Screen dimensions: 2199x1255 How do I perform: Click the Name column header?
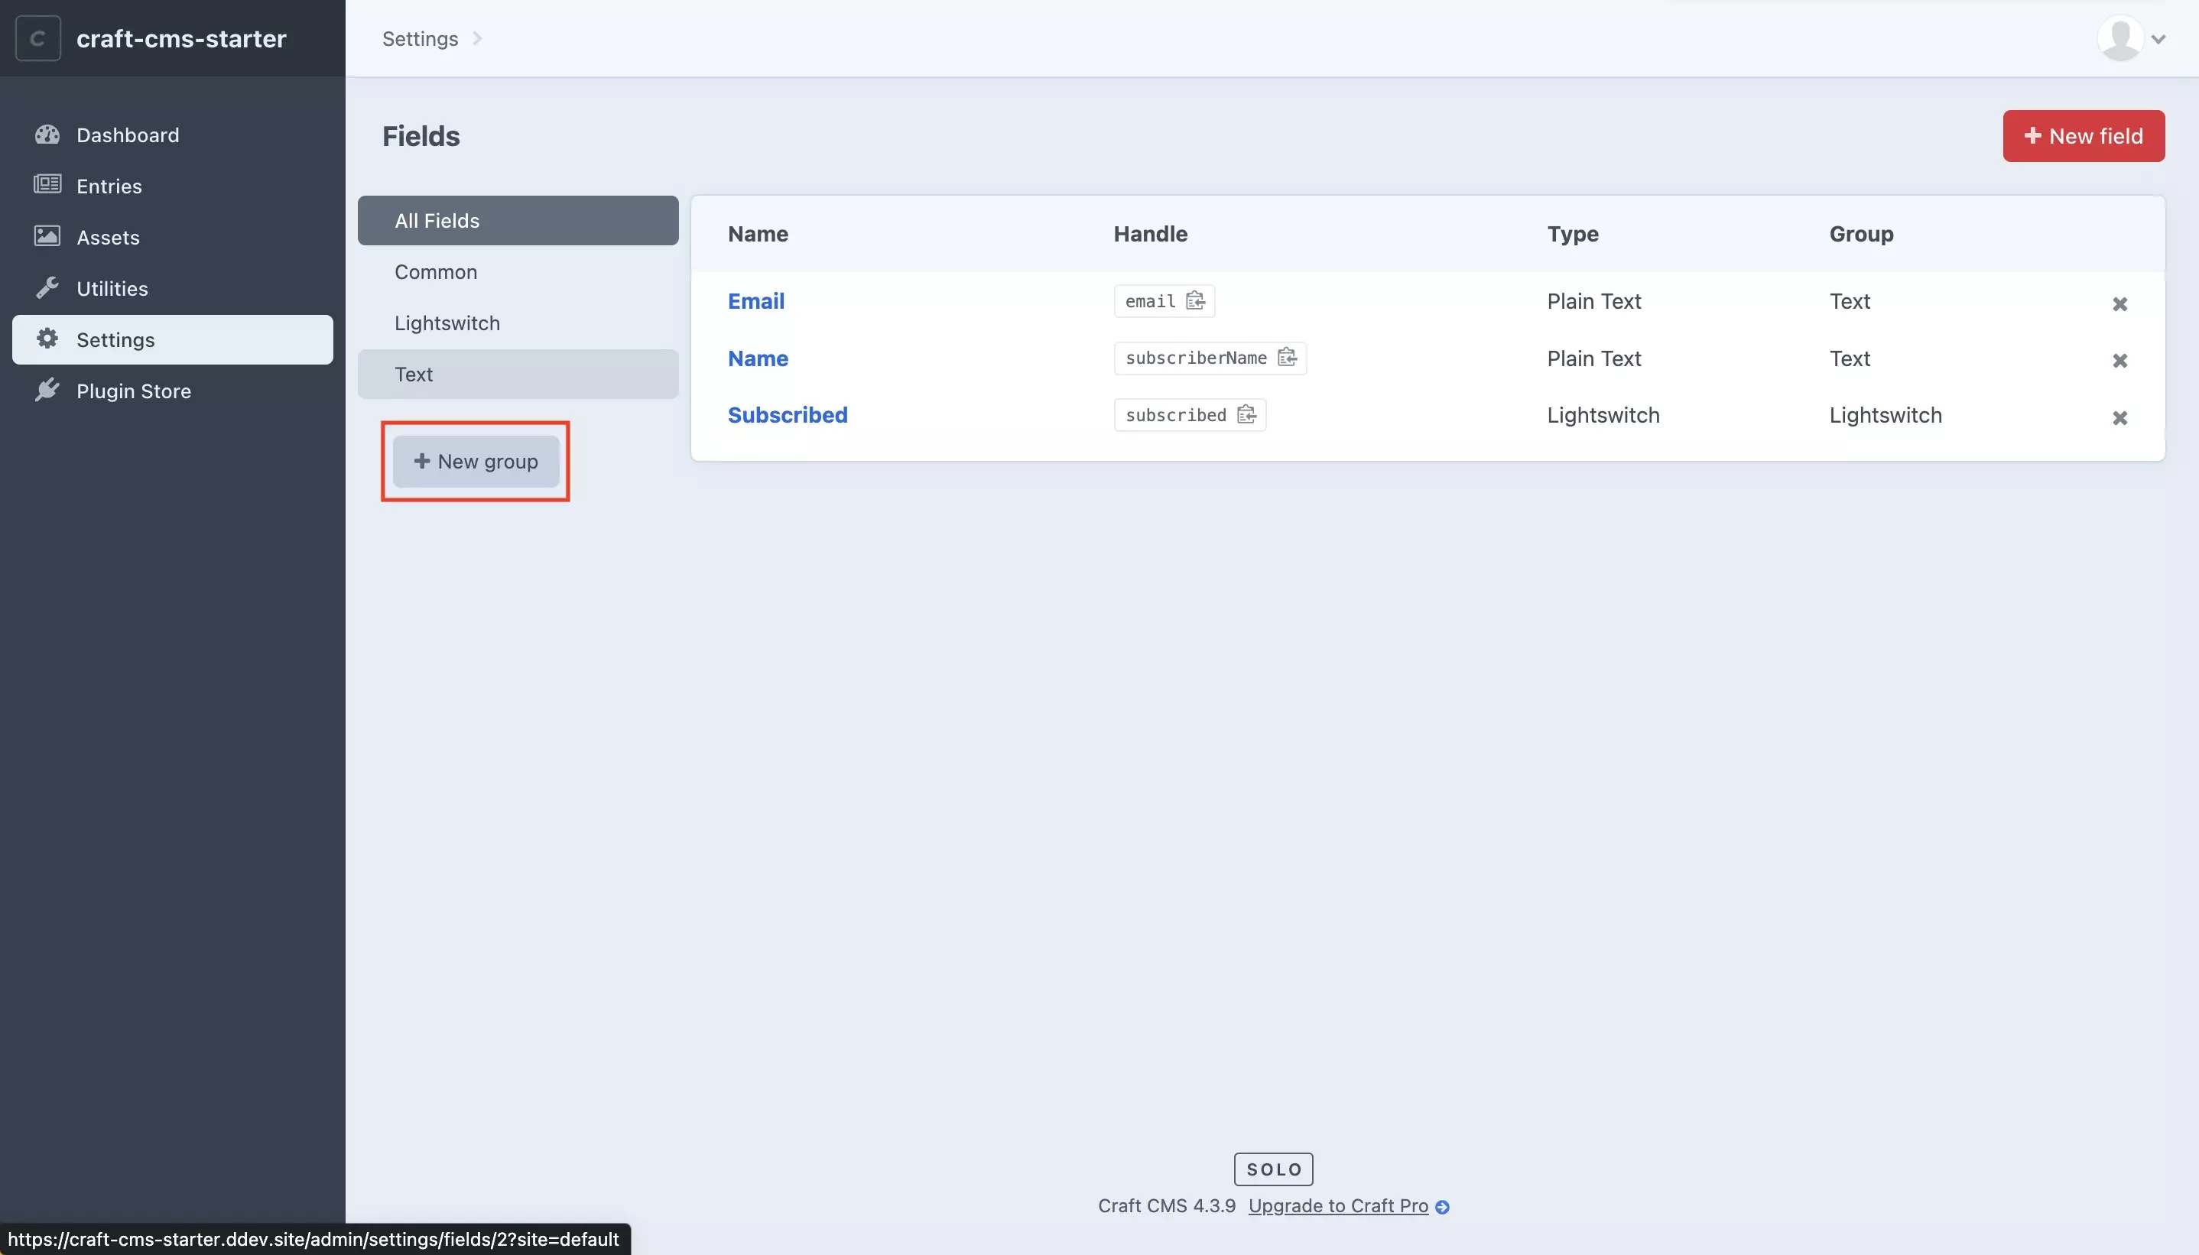pyautogui.click(x=758, y=234)
